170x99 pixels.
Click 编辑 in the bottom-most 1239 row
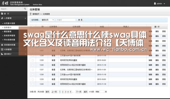click(150, 79)
